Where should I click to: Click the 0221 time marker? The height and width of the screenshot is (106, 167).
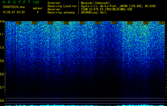click(x=18, y=23)
